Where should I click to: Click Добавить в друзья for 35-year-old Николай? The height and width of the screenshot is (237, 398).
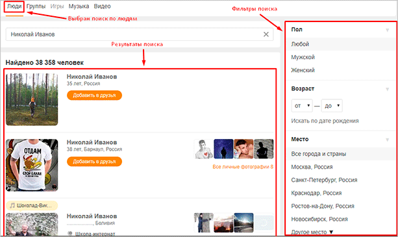click(x=94, y=95)
